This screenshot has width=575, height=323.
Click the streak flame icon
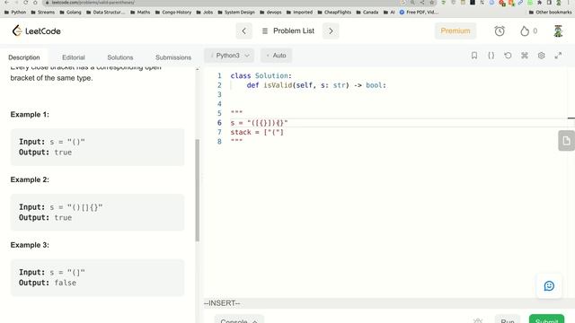tap(525, 31)
